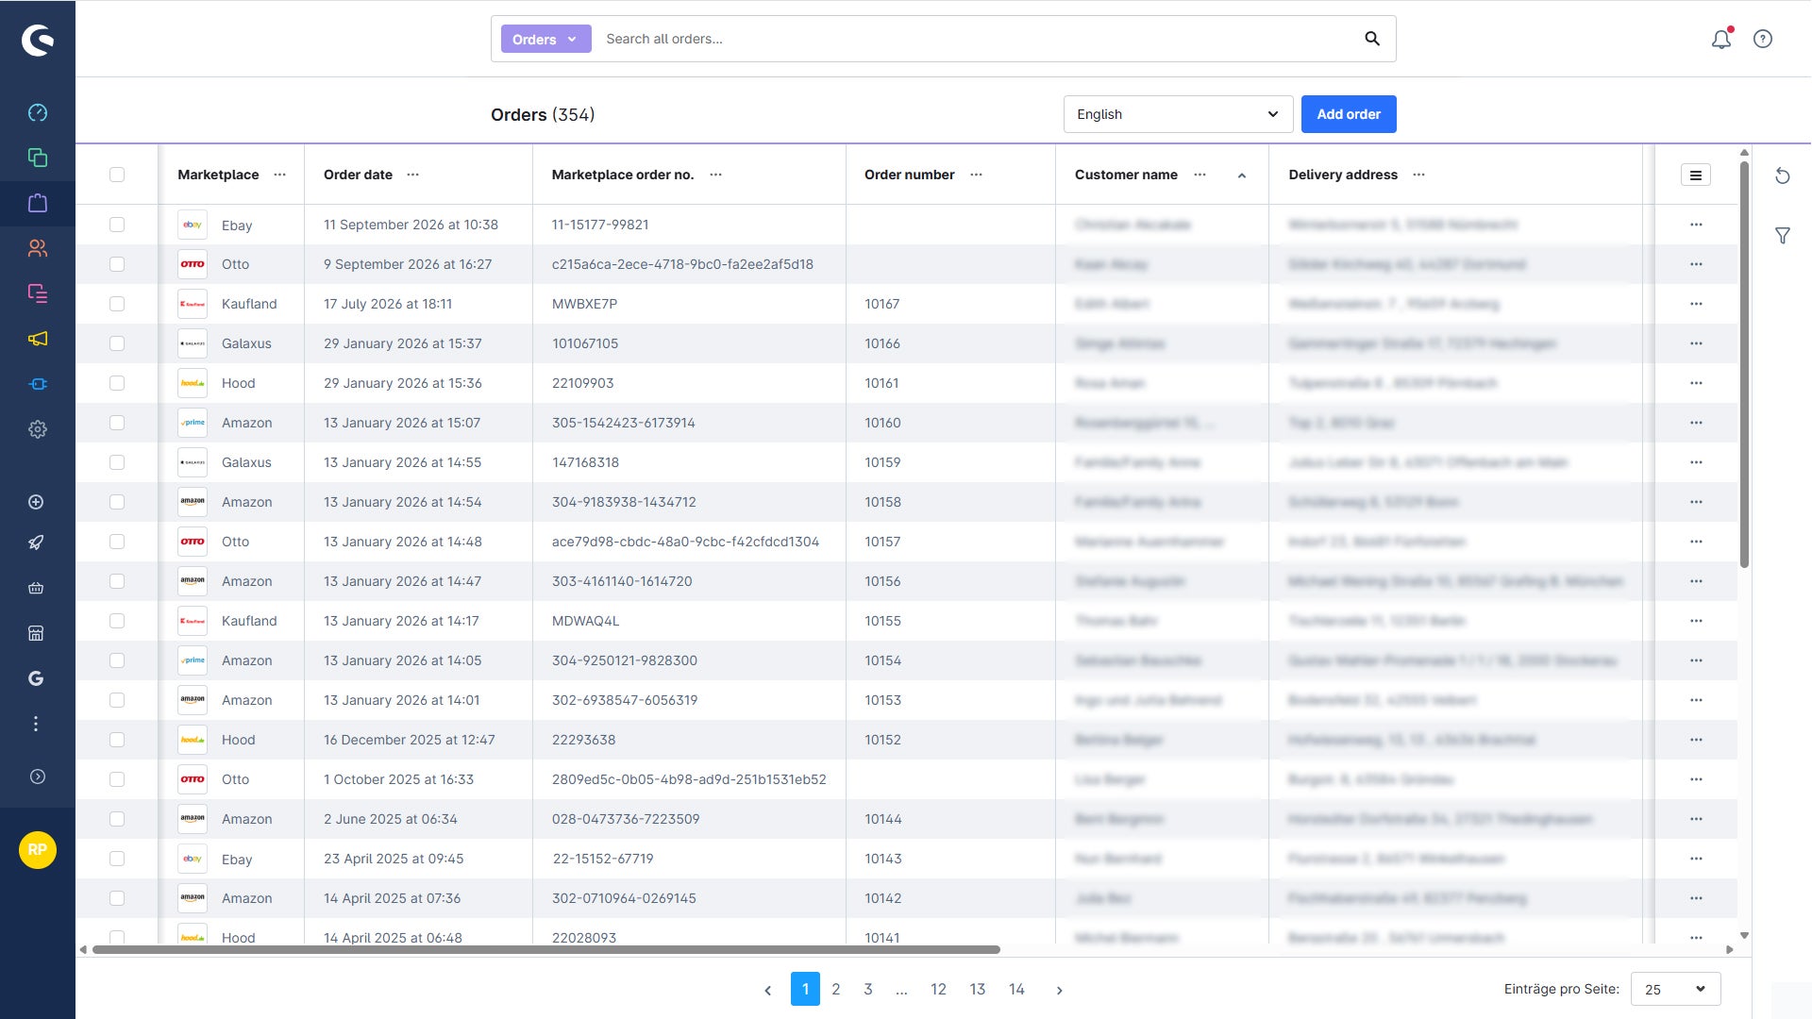Check the order 10144 Amazon row checkbox

click(117, 819)
